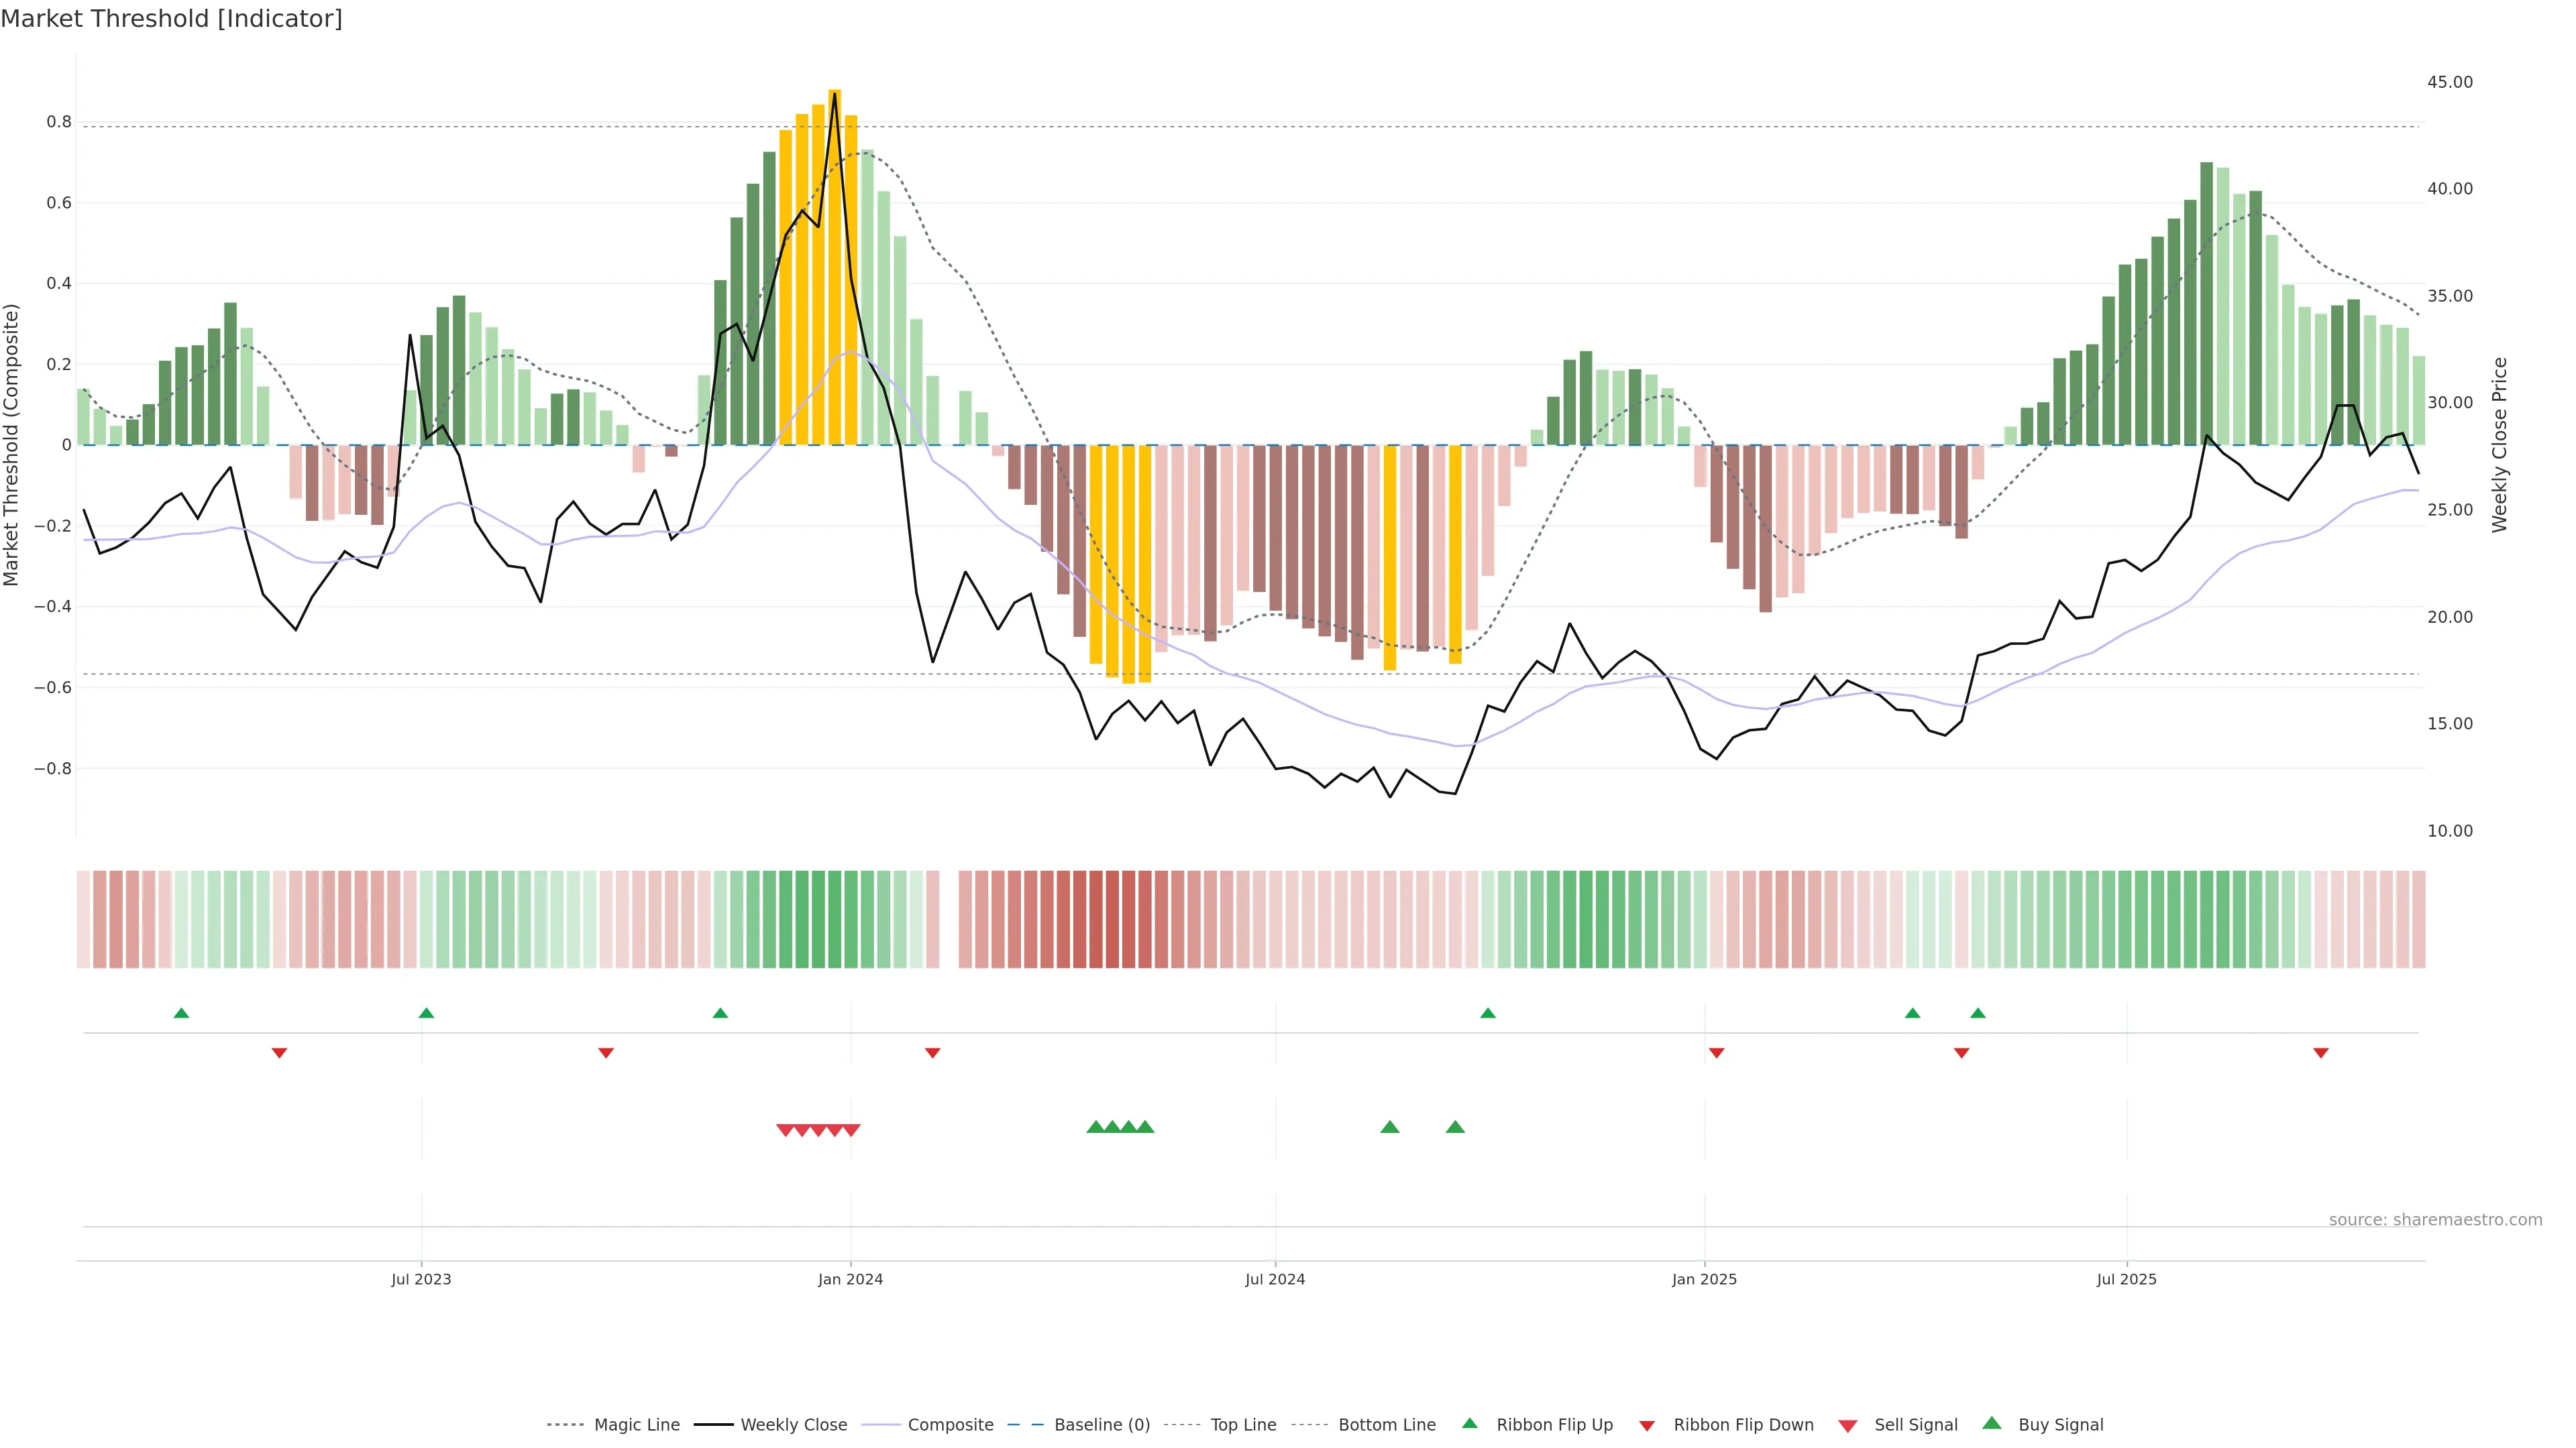Click the Jan 2024 x-axis label

point(850,1279)
